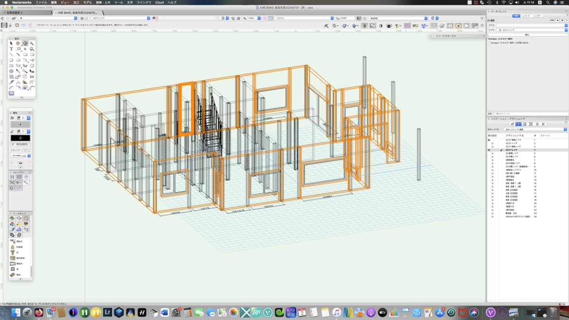
Task: Toggle visibility of 3D2F屋根レイヤ layer
Action: (489, 140)
